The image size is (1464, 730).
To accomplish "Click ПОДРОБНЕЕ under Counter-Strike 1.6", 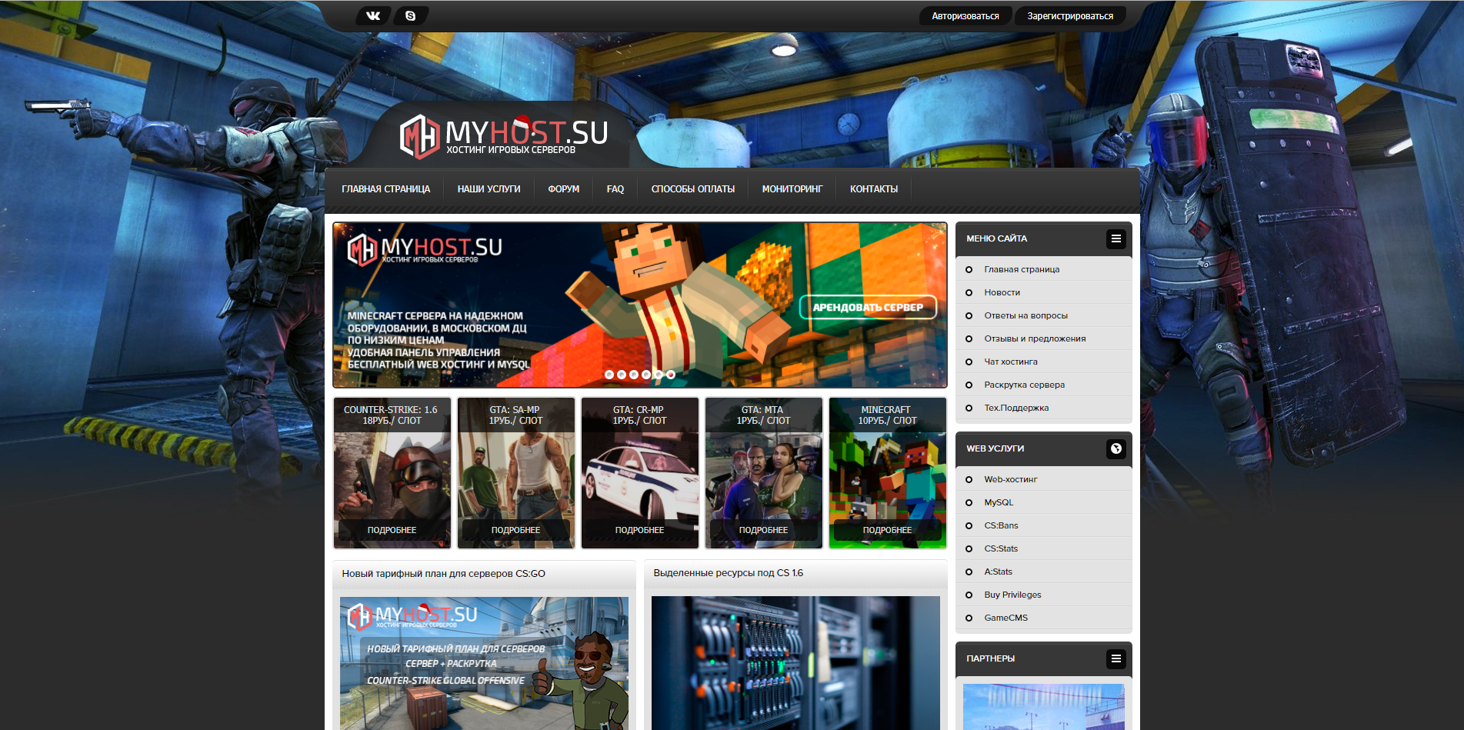I will click(392, 530).
